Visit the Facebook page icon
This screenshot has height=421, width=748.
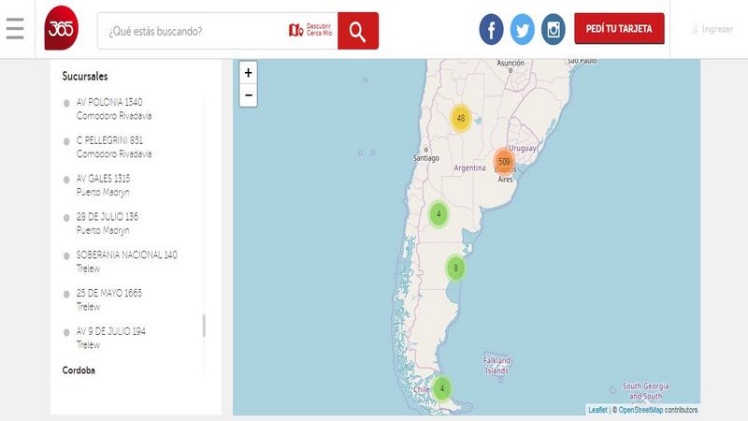pos(491,30)
